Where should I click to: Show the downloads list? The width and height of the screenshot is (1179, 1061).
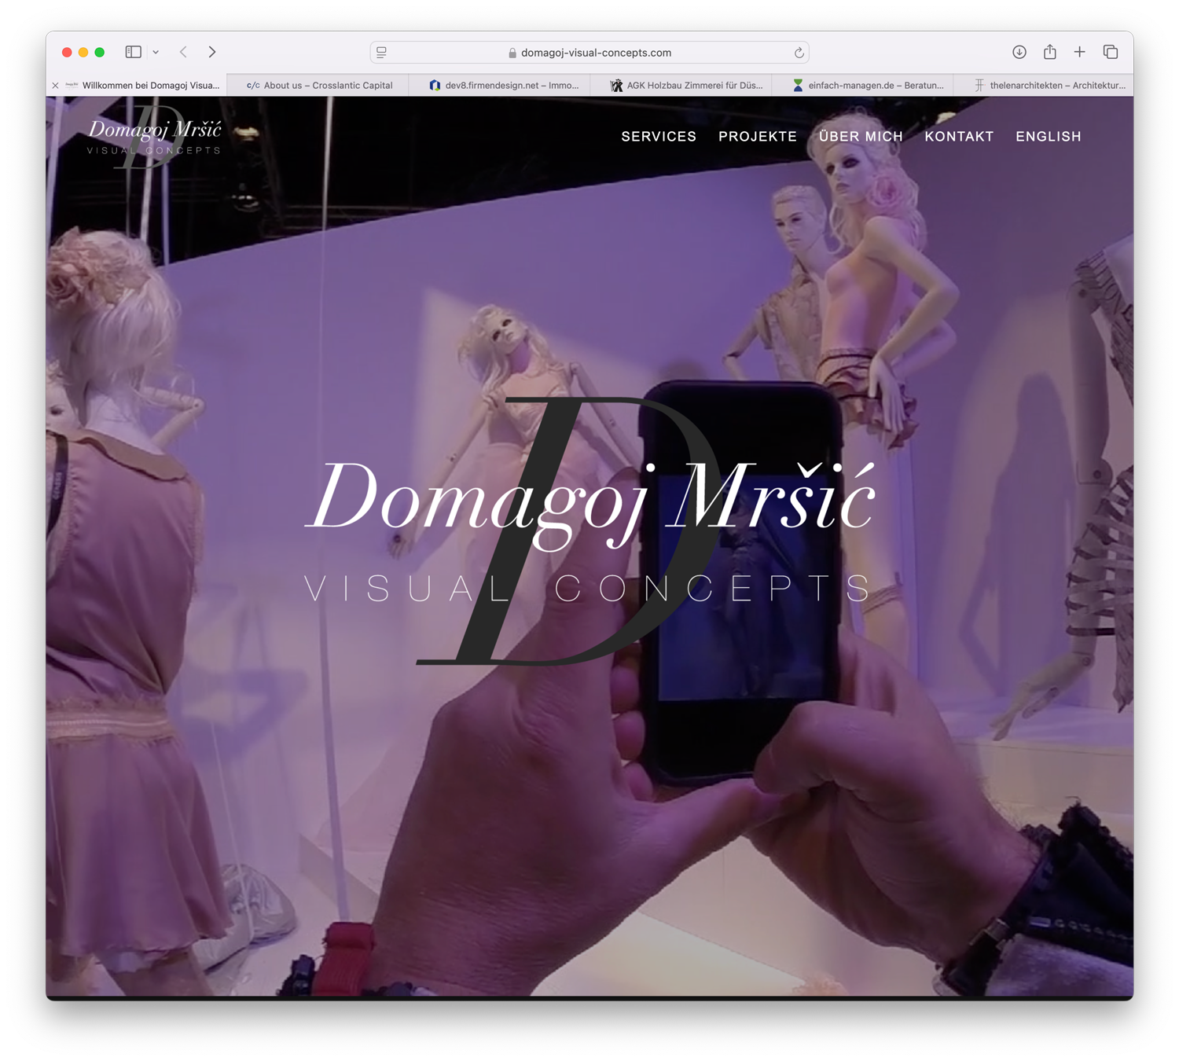[x=1019, y=52]
